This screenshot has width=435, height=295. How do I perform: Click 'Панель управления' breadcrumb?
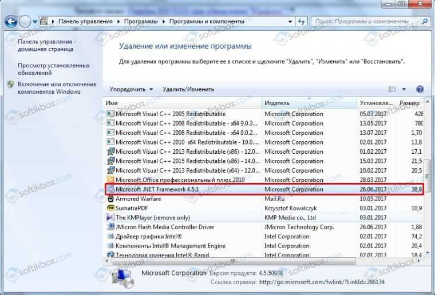coord(85,21)
